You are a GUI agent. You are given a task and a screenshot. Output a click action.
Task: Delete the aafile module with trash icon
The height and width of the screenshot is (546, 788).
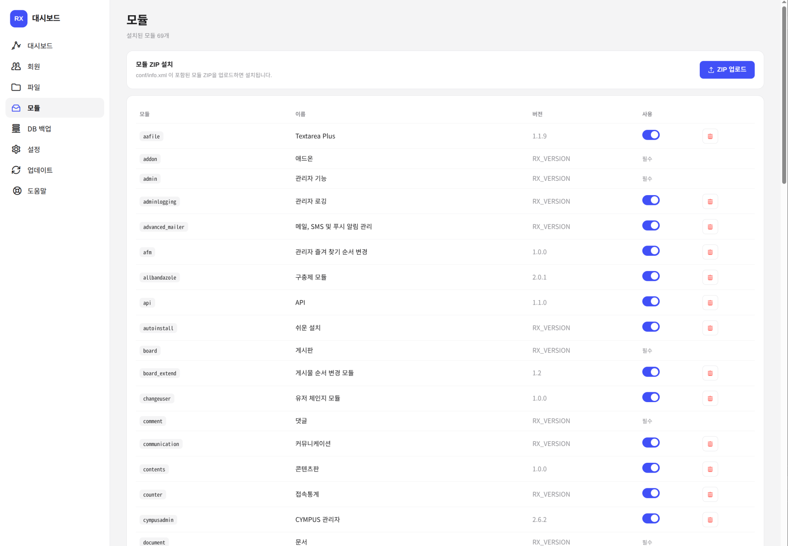click(x=710, y=136)
